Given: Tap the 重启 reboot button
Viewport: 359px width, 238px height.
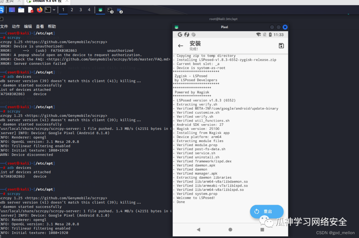Looking at the screenshot, I should pyautogui.click(x=267, y=211).
